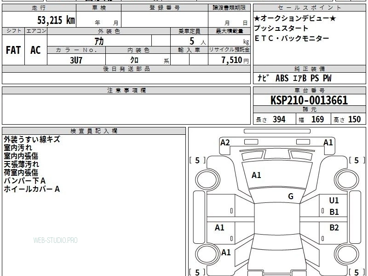The image size is (368, 276).
Task: Select the width value 169
Action: click(317, 119)
